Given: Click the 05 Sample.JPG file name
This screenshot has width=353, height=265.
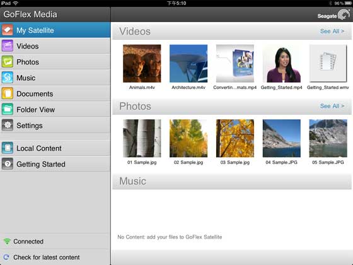Looking at the screenshot, I should pos(328,162).
